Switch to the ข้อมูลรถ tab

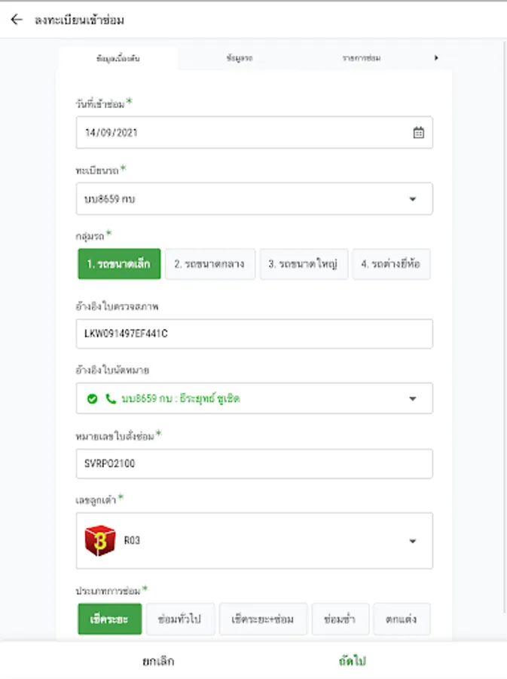(x=239, y=58)
